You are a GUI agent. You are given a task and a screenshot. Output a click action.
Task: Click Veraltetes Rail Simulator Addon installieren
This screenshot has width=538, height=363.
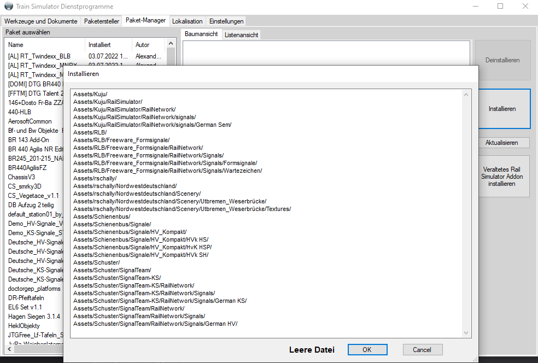coord(501,177)
